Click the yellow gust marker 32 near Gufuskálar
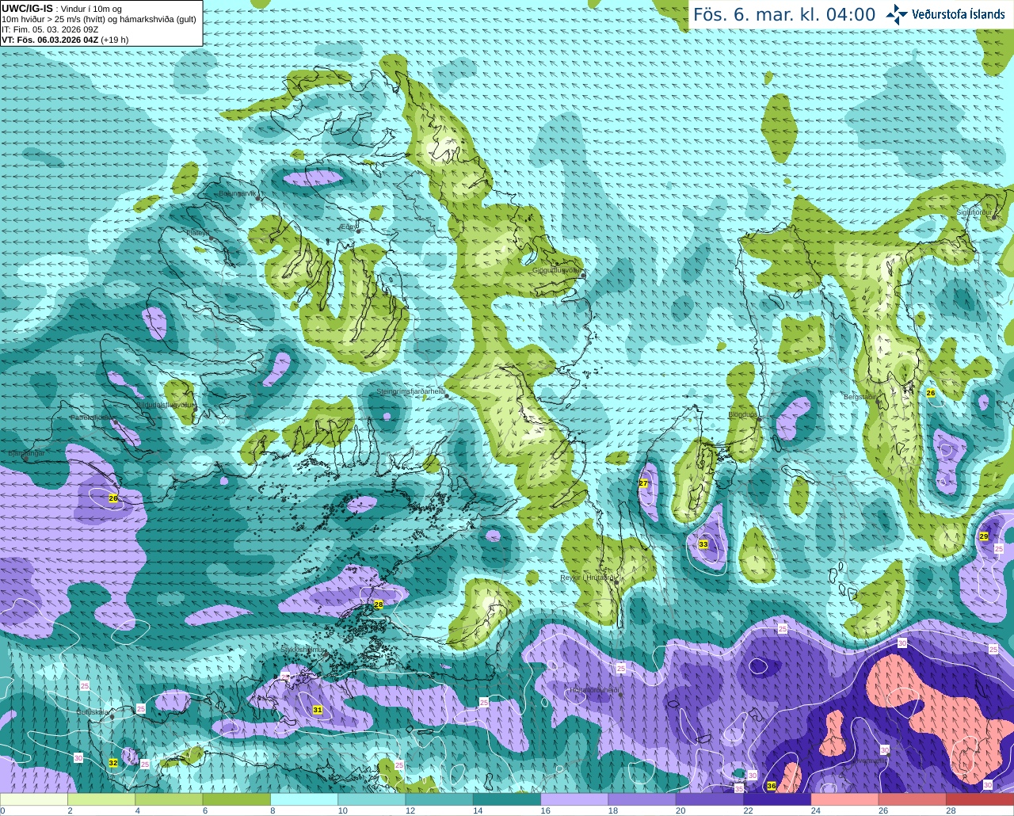This screenshot has width=1014, height=816. pos(113,763)
